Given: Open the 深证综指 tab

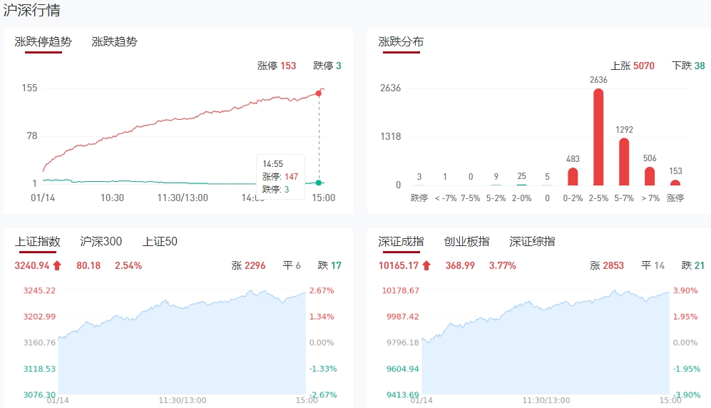Looking at the screenshot, I should (532, 241).
